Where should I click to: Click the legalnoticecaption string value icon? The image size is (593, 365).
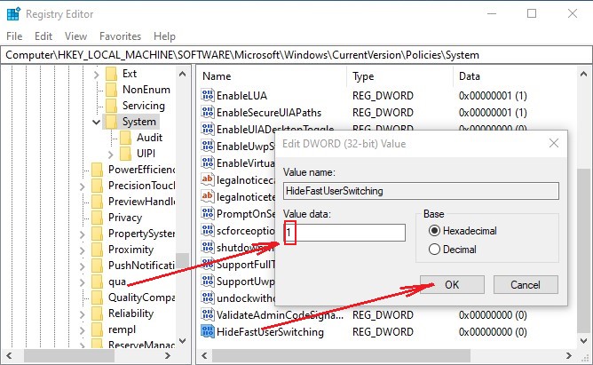point(207,179)
